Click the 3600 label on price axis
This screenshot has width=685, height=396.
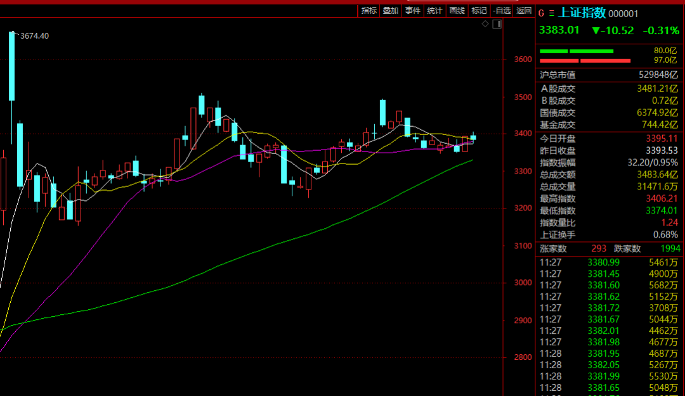coord(523,60)
